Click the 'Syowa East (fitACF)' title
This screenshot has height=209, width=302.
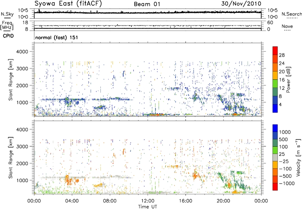coord(68,3)
